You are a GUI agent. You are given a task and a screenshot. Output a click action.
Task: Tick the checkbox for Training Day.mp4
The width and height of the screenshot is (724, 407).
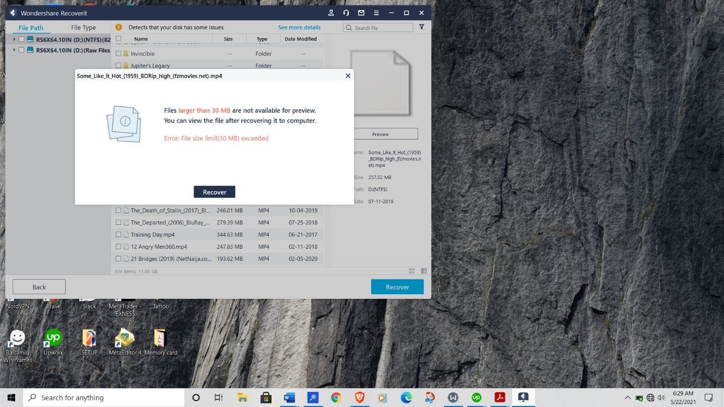coord(118,235)
